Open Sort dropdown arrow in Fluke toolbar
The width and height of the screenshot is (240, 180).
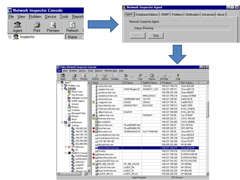tap(132, 77)
